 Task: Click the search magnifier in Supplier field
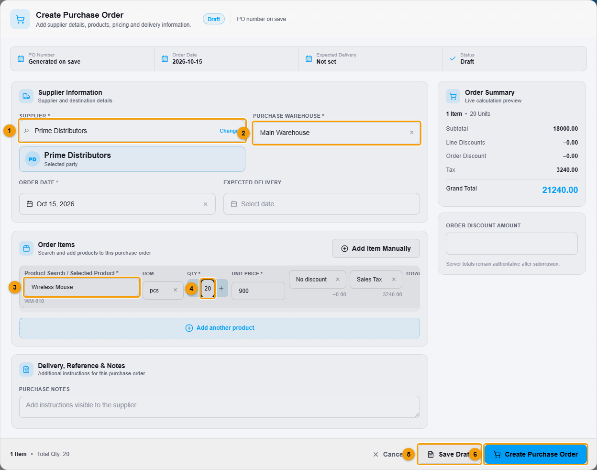27,131
